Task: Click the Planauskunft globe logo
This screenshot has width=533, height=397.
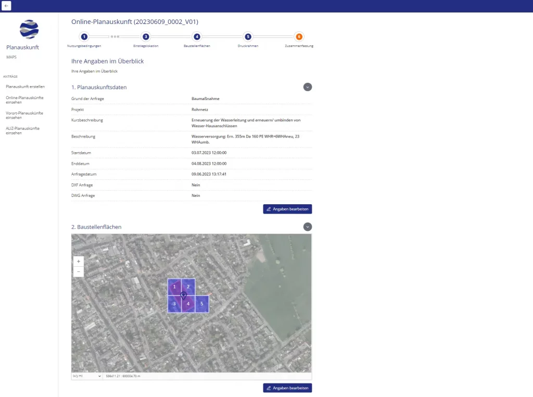Action: tap(29, 30)
